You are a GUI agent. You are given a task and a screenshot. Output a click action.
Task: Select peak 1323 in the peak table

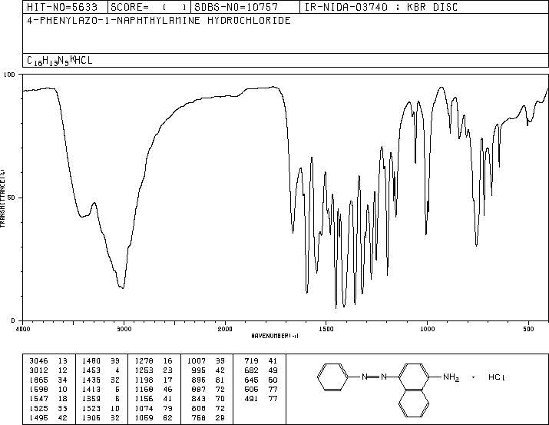click(x=101, y=409)
